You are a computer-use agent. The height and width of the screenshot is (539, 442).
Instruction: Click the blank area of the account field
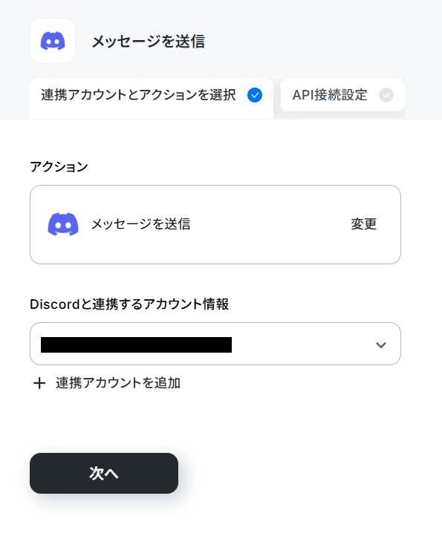302,344
